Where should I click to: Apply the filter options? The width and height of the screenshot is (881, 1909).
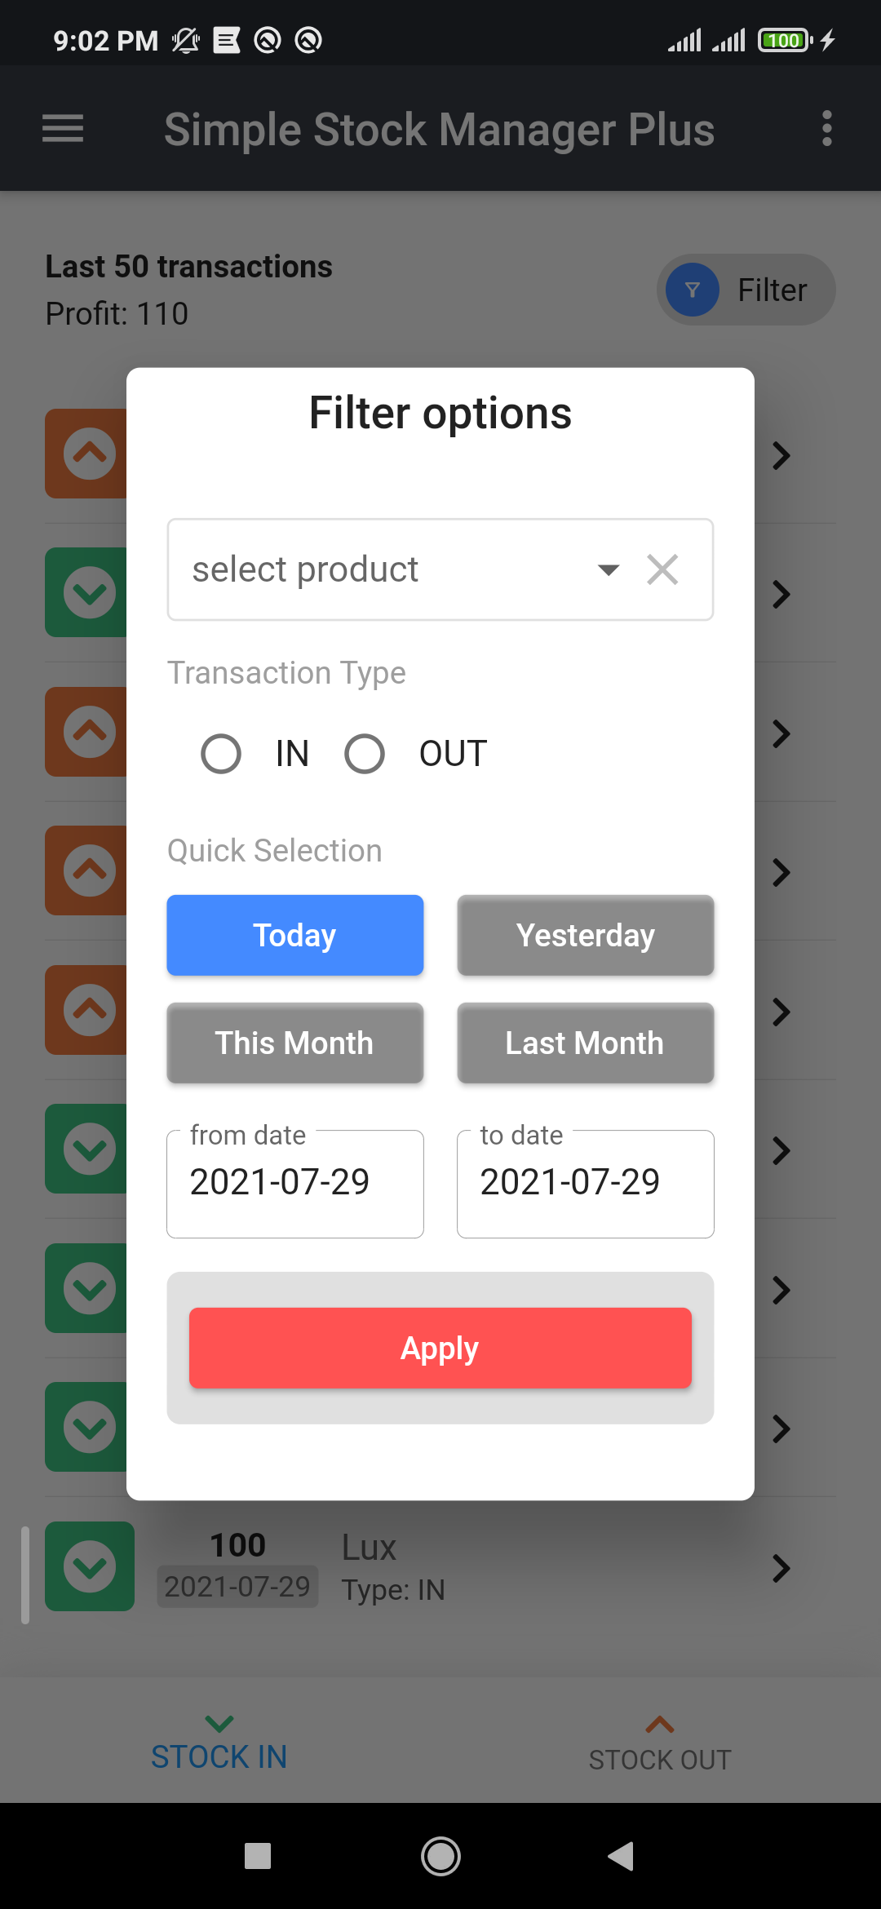[x=440, y=1348]
